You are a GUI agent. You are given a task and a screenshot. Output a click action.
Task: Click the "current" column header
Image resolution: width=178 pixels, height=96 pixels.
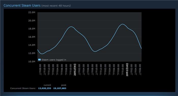[47, 85]
